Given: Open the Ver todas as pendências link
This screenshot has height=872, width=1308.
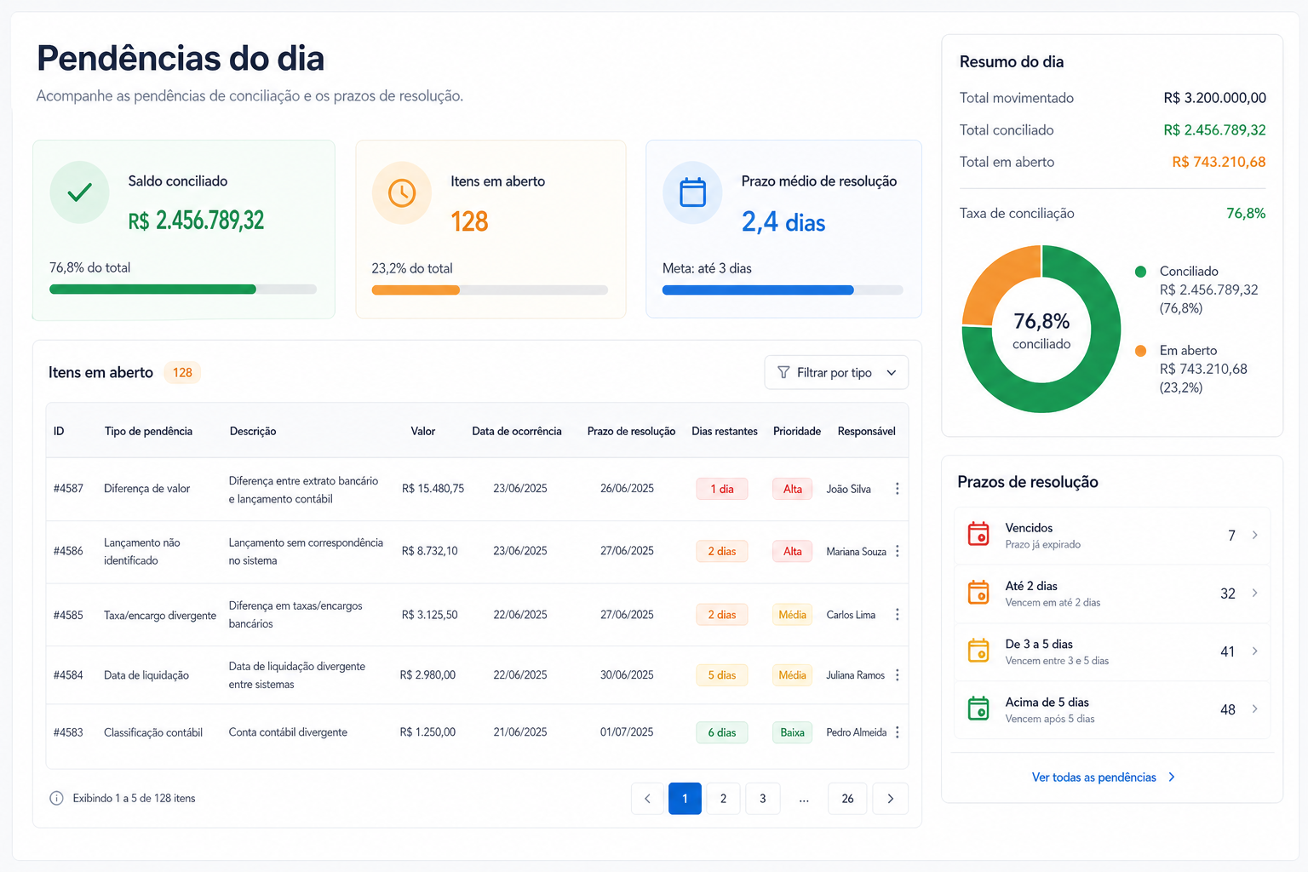Looking at the screenshot, I should (x=1104, y=777).
